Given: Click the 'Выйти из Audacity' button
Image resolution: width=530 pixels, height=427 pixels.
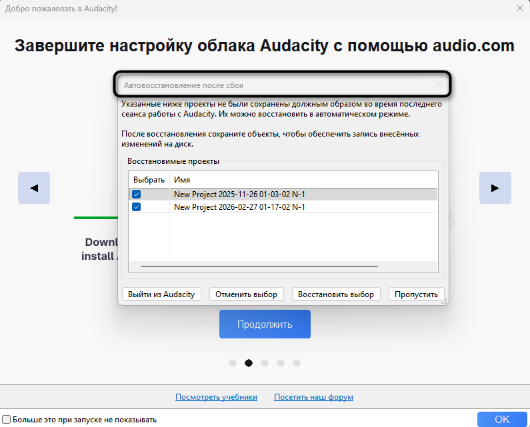Looking at the screenshot, I should (x=161, y=294).
